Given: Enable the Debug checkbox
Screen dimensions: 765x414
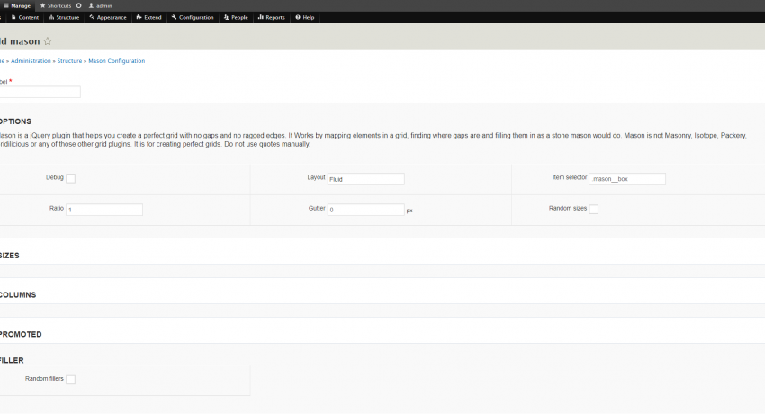Looking at the screenshot, I should [x=71, y=178].
